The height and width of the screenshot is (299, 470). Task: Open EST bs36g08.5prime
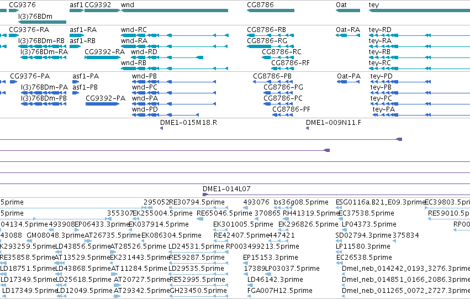[301, 202]
